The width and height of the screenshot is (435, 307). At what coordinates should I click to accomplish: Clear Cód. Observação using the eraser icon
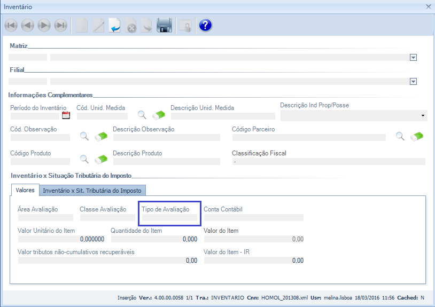100,136
